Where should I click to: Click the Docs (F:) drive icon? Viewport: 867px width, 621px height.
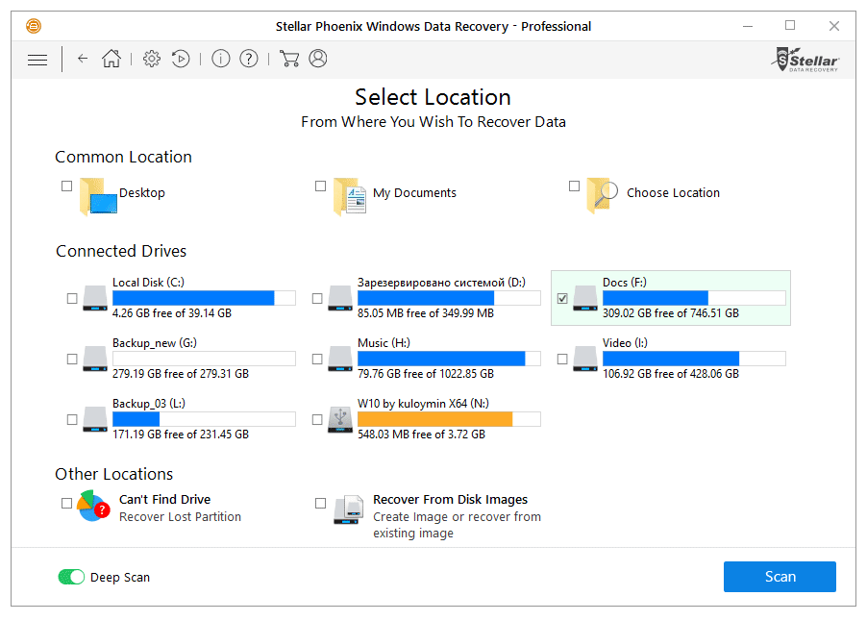click(585, 298)
